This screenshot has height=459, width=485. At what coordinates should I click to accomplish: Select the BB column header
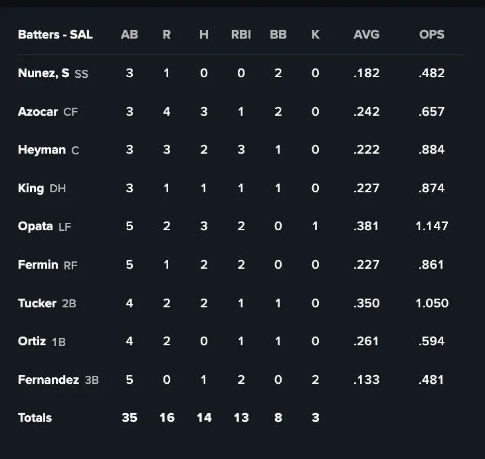tap(278, 35)
